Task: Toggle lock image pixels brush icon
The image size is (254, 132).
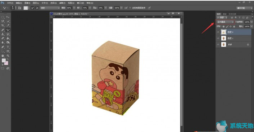Action: point(227,26)
